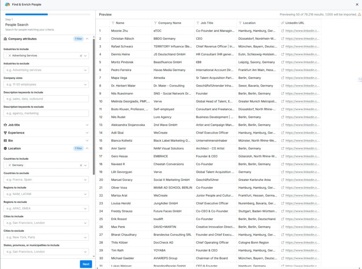Click the scroll down arrow of filter panel

click(94, 256)
